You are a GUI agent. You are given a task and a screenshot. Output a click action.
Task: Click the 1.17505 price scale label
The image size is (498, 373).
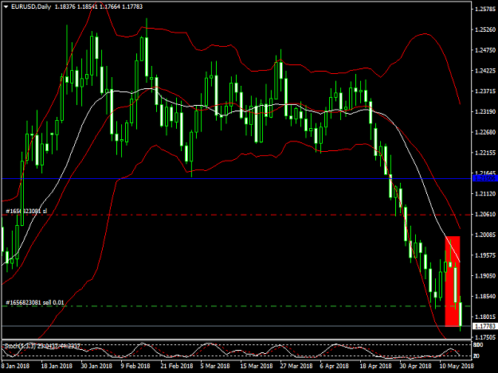pos(485,337)
